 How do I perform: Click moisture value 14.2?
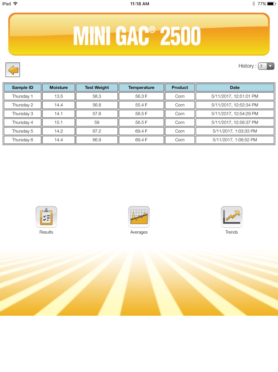(59, 131)
